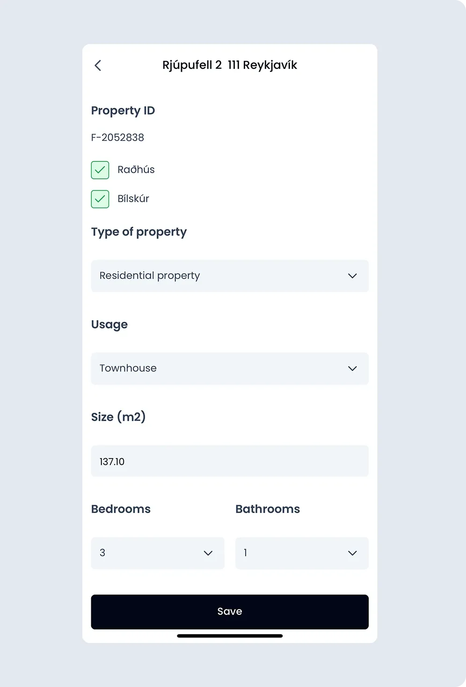Uncheck the Raðhús checkbox

tap(100, 170)
